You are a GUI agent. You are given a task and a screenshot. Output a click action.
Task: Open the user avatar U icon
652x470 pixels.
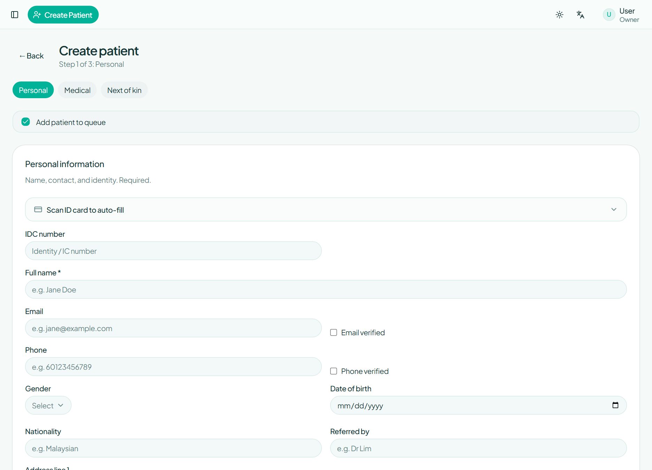609,15
